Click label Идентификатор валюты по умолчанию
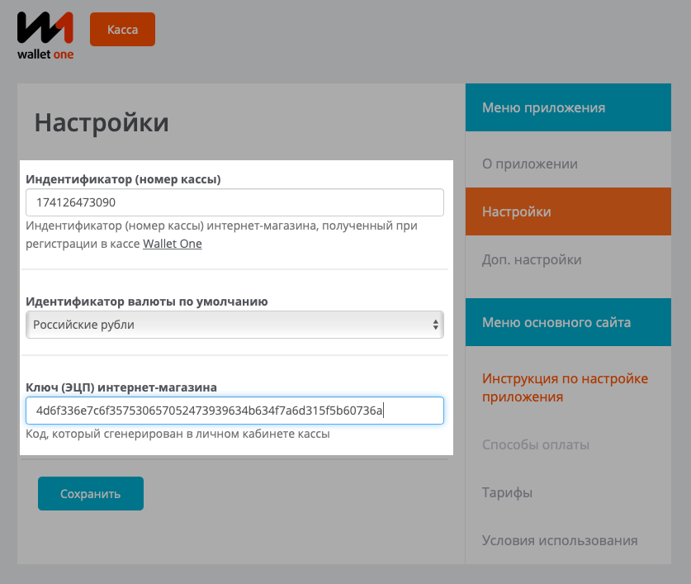The width and height of the screenshot is (691, 584). coord(147,301)
